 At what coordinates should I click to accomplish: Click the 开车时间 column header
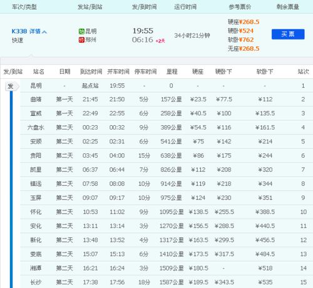tap(118, 71)
